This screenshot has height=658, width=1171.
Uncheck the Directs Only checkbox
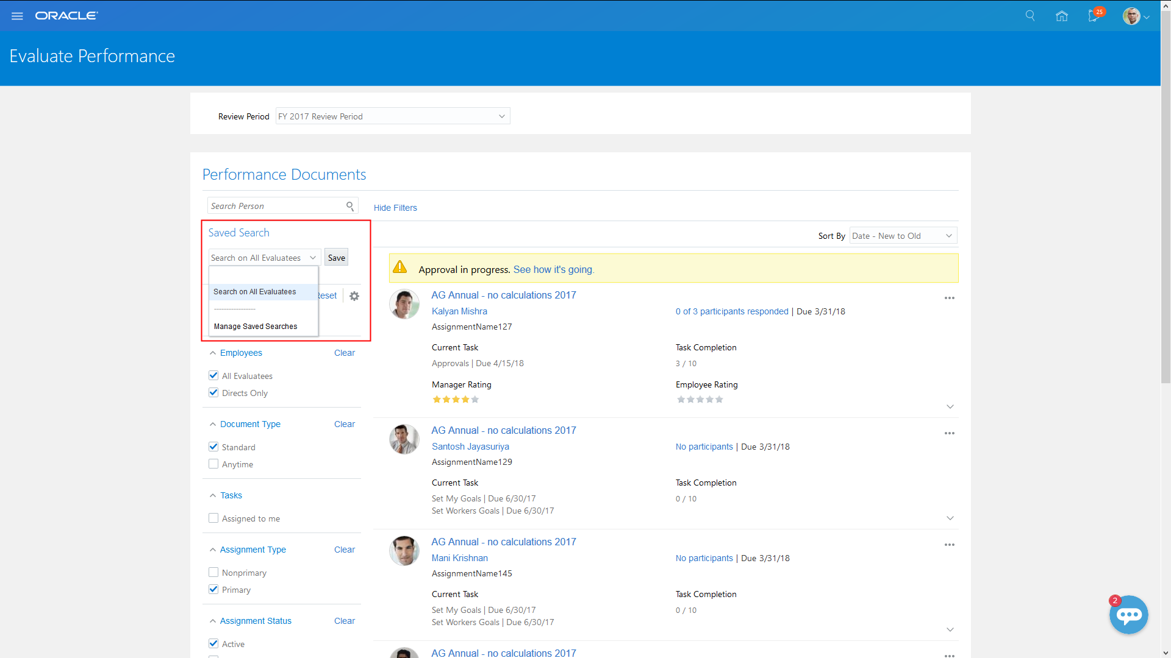point(213,393)
